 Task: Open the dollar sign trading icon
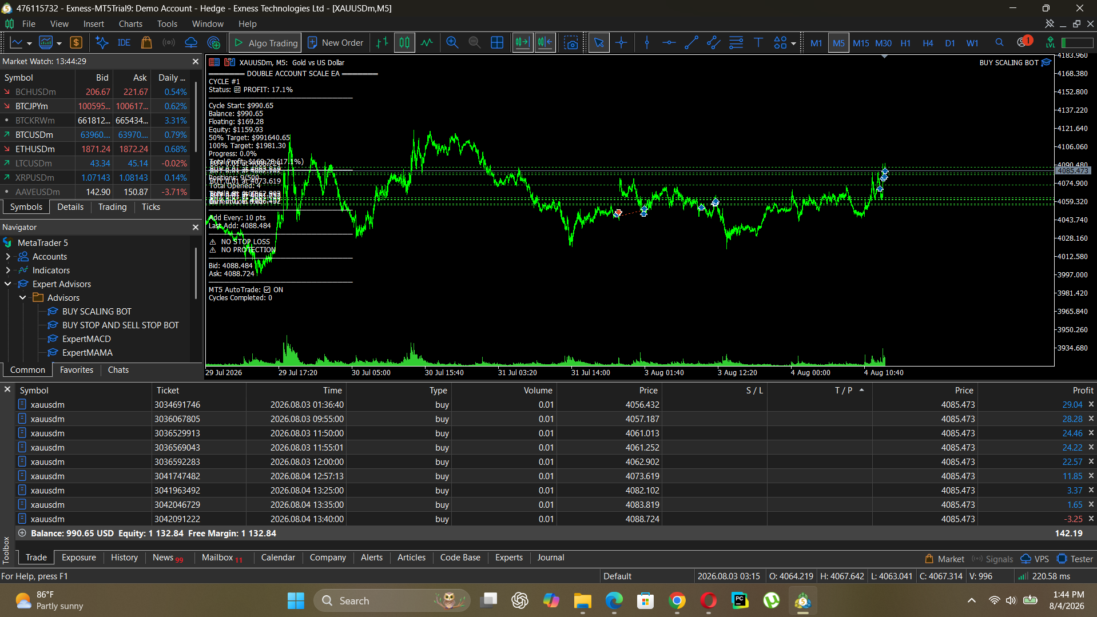(x=76, y=43)
